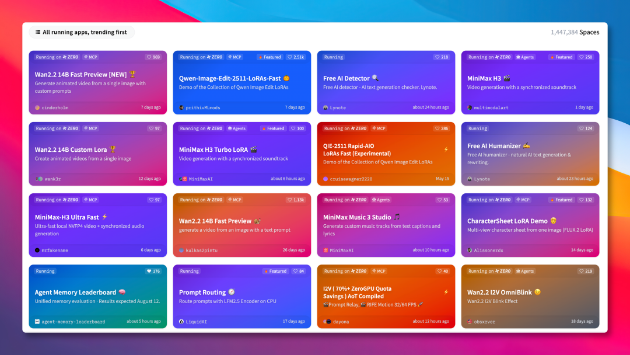Click the Running status badge on Free AI Humanizer
The height and width of the screenshot is (355, 630).
click(x=478, y=128)
